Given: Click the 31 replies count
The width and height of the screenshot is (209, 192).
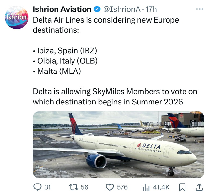Looking at the screenshot, I should click(x=48, y=187).
